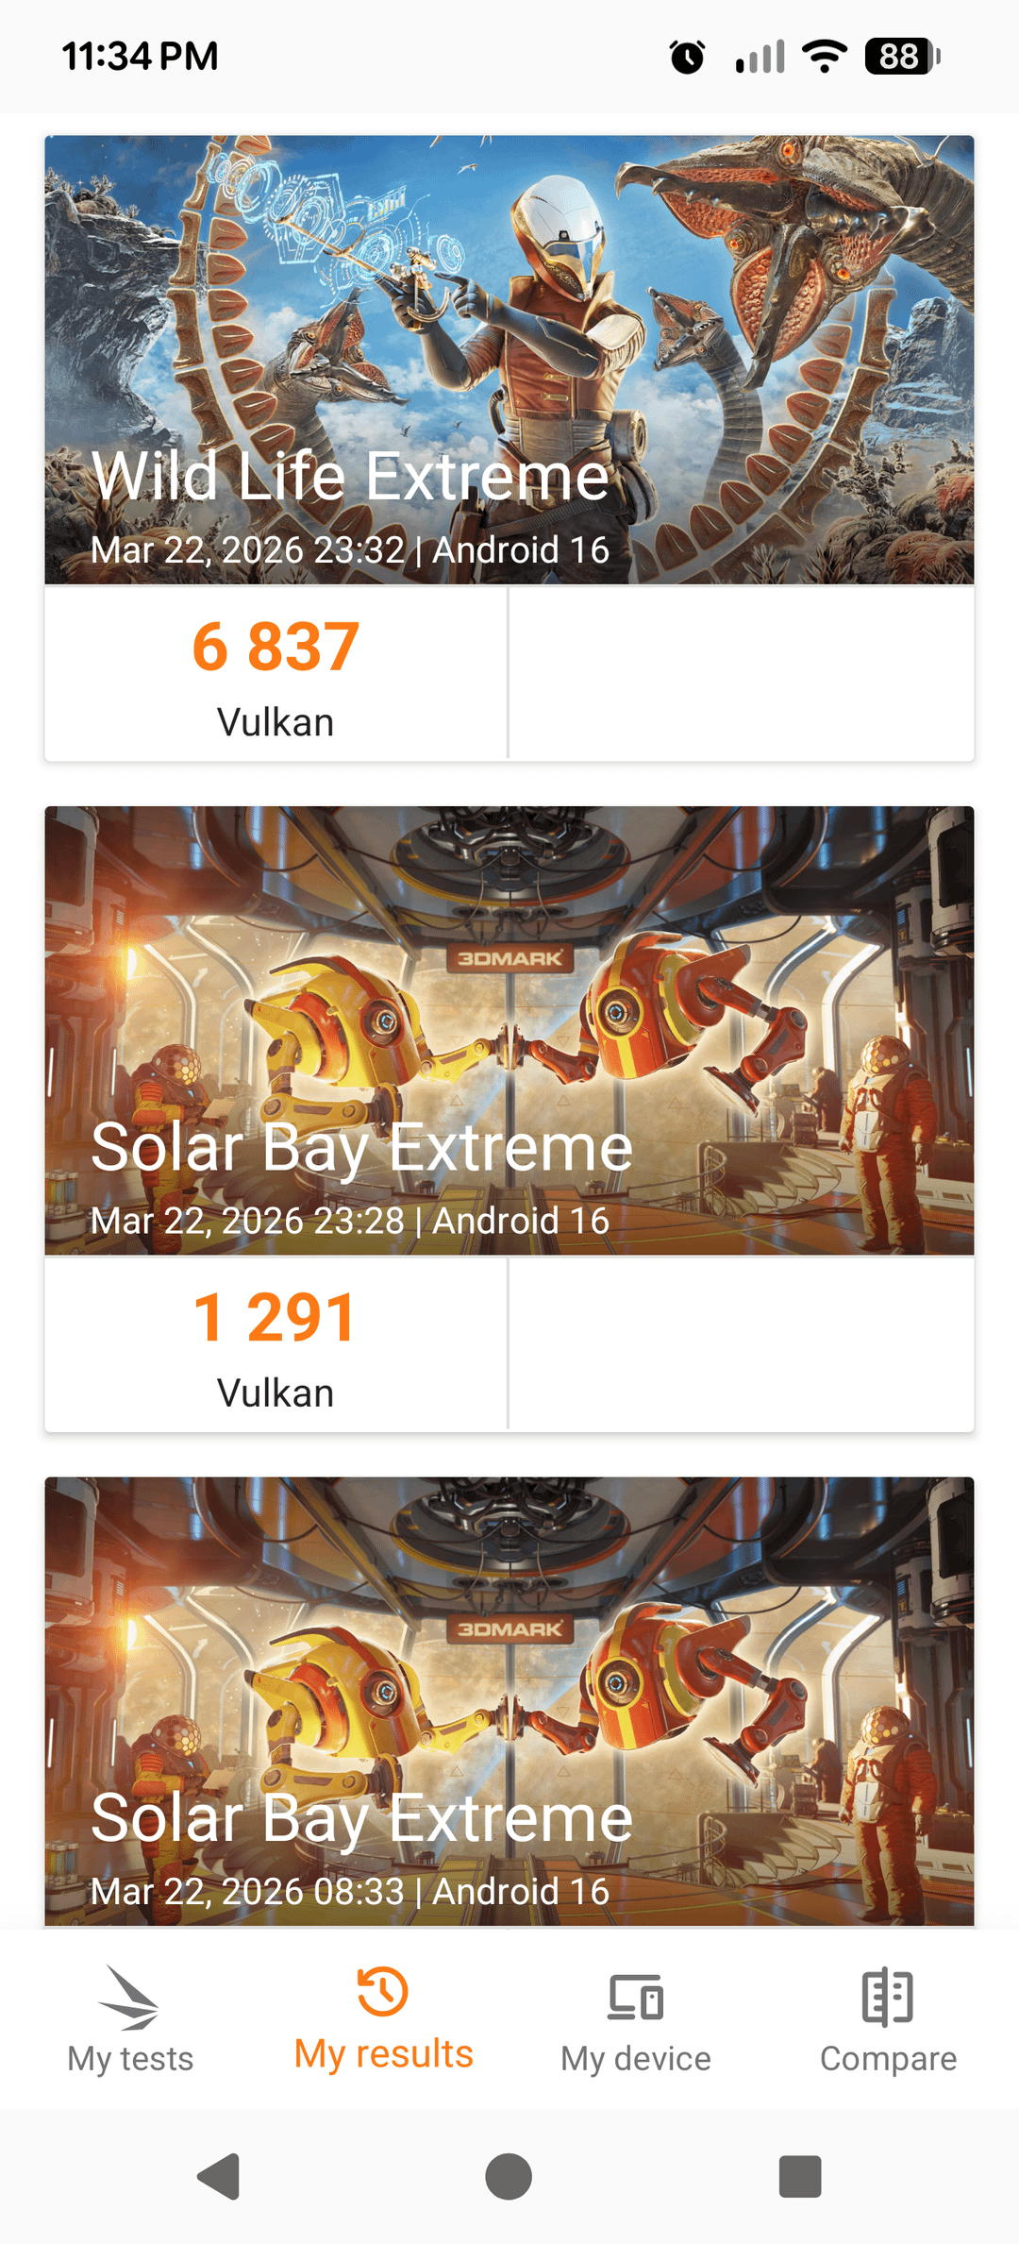Tap the Wi-Fi status bar icon
Screen dimensions: 1019x2244
(824, 57)
